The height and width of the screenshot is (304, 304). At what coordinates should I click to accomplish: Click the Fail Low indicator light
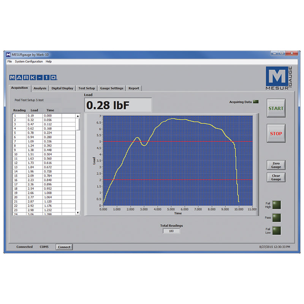point(276,231)
